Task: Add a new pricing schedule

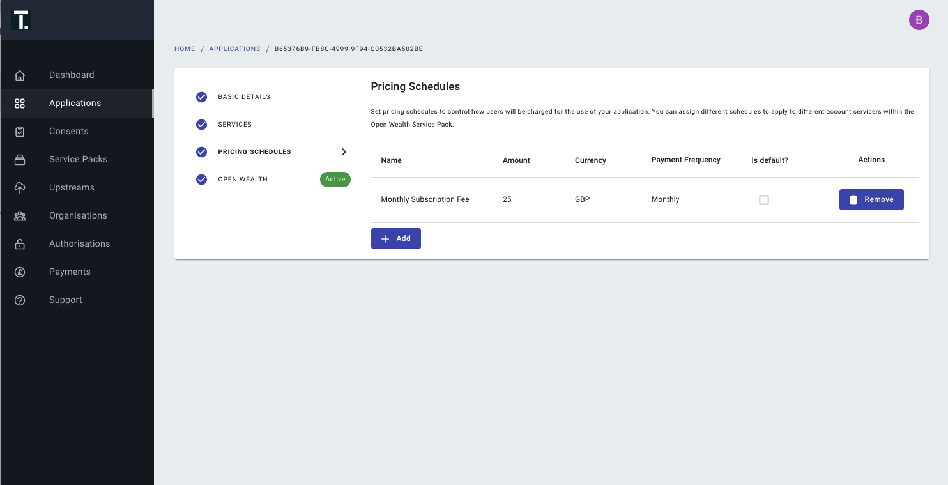Action: tap(396, 238)
